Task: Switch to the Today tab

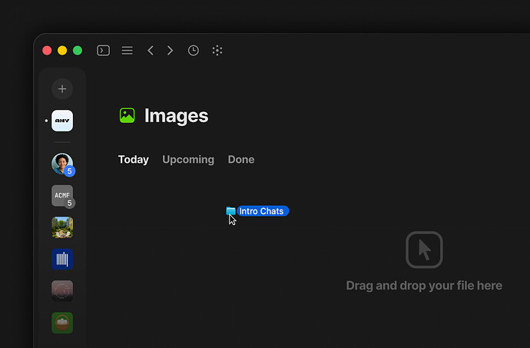Action: pyautogui.click(x=133, y=160)
